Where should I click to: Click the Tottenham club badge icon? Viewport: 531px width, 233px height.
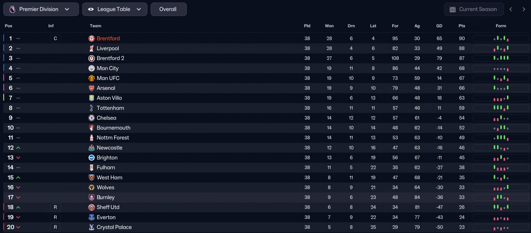point(92,108)
